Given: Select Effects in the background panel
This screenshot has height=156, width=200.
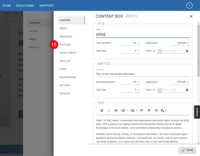Looking at the screenshot, I should (x=34, y=47).
